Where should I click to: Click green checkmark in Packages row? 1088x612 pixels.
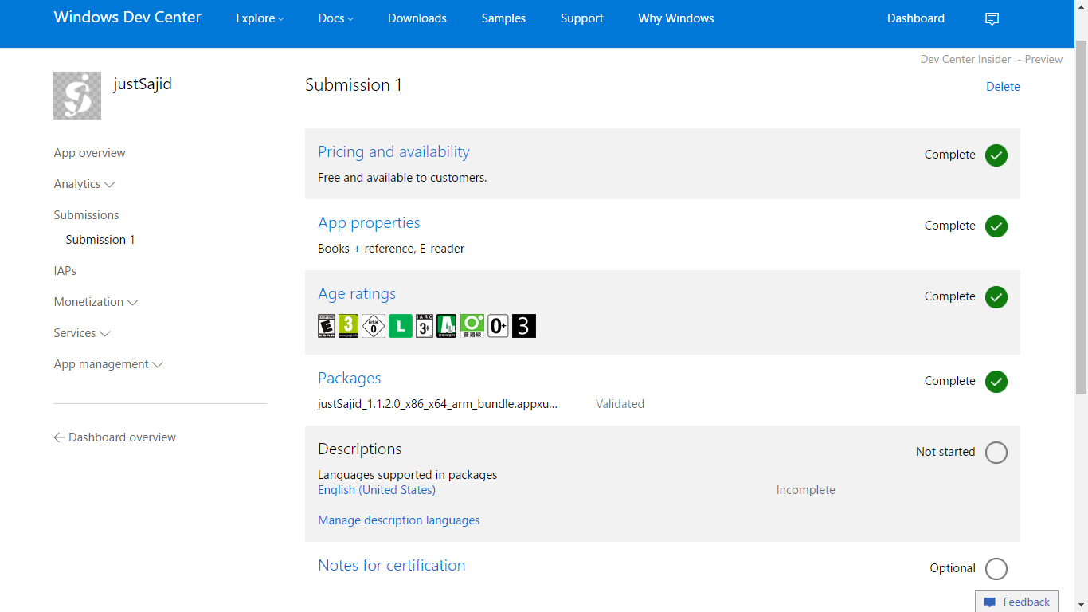coord(996,382)
